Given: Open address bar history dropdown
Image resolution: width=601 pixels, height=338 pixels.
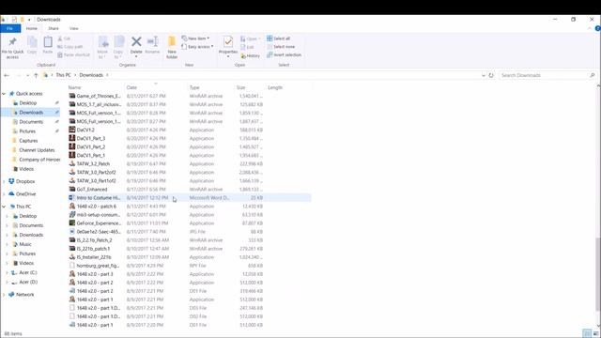Looking at the screenshot, I should point(483,75).
